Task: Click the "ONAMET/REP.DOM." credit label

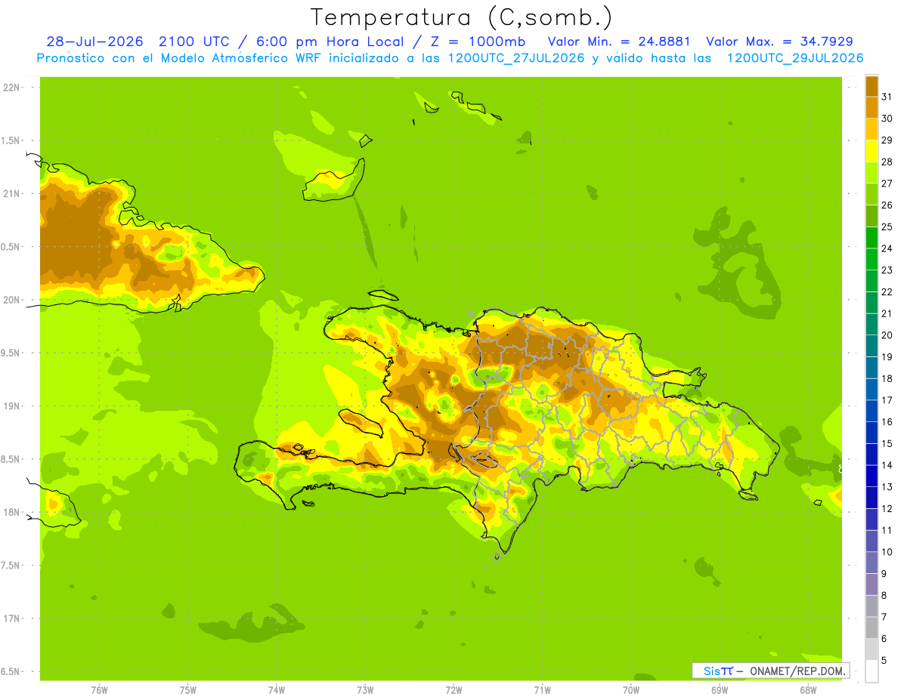Action: click(x=797, y=671)
